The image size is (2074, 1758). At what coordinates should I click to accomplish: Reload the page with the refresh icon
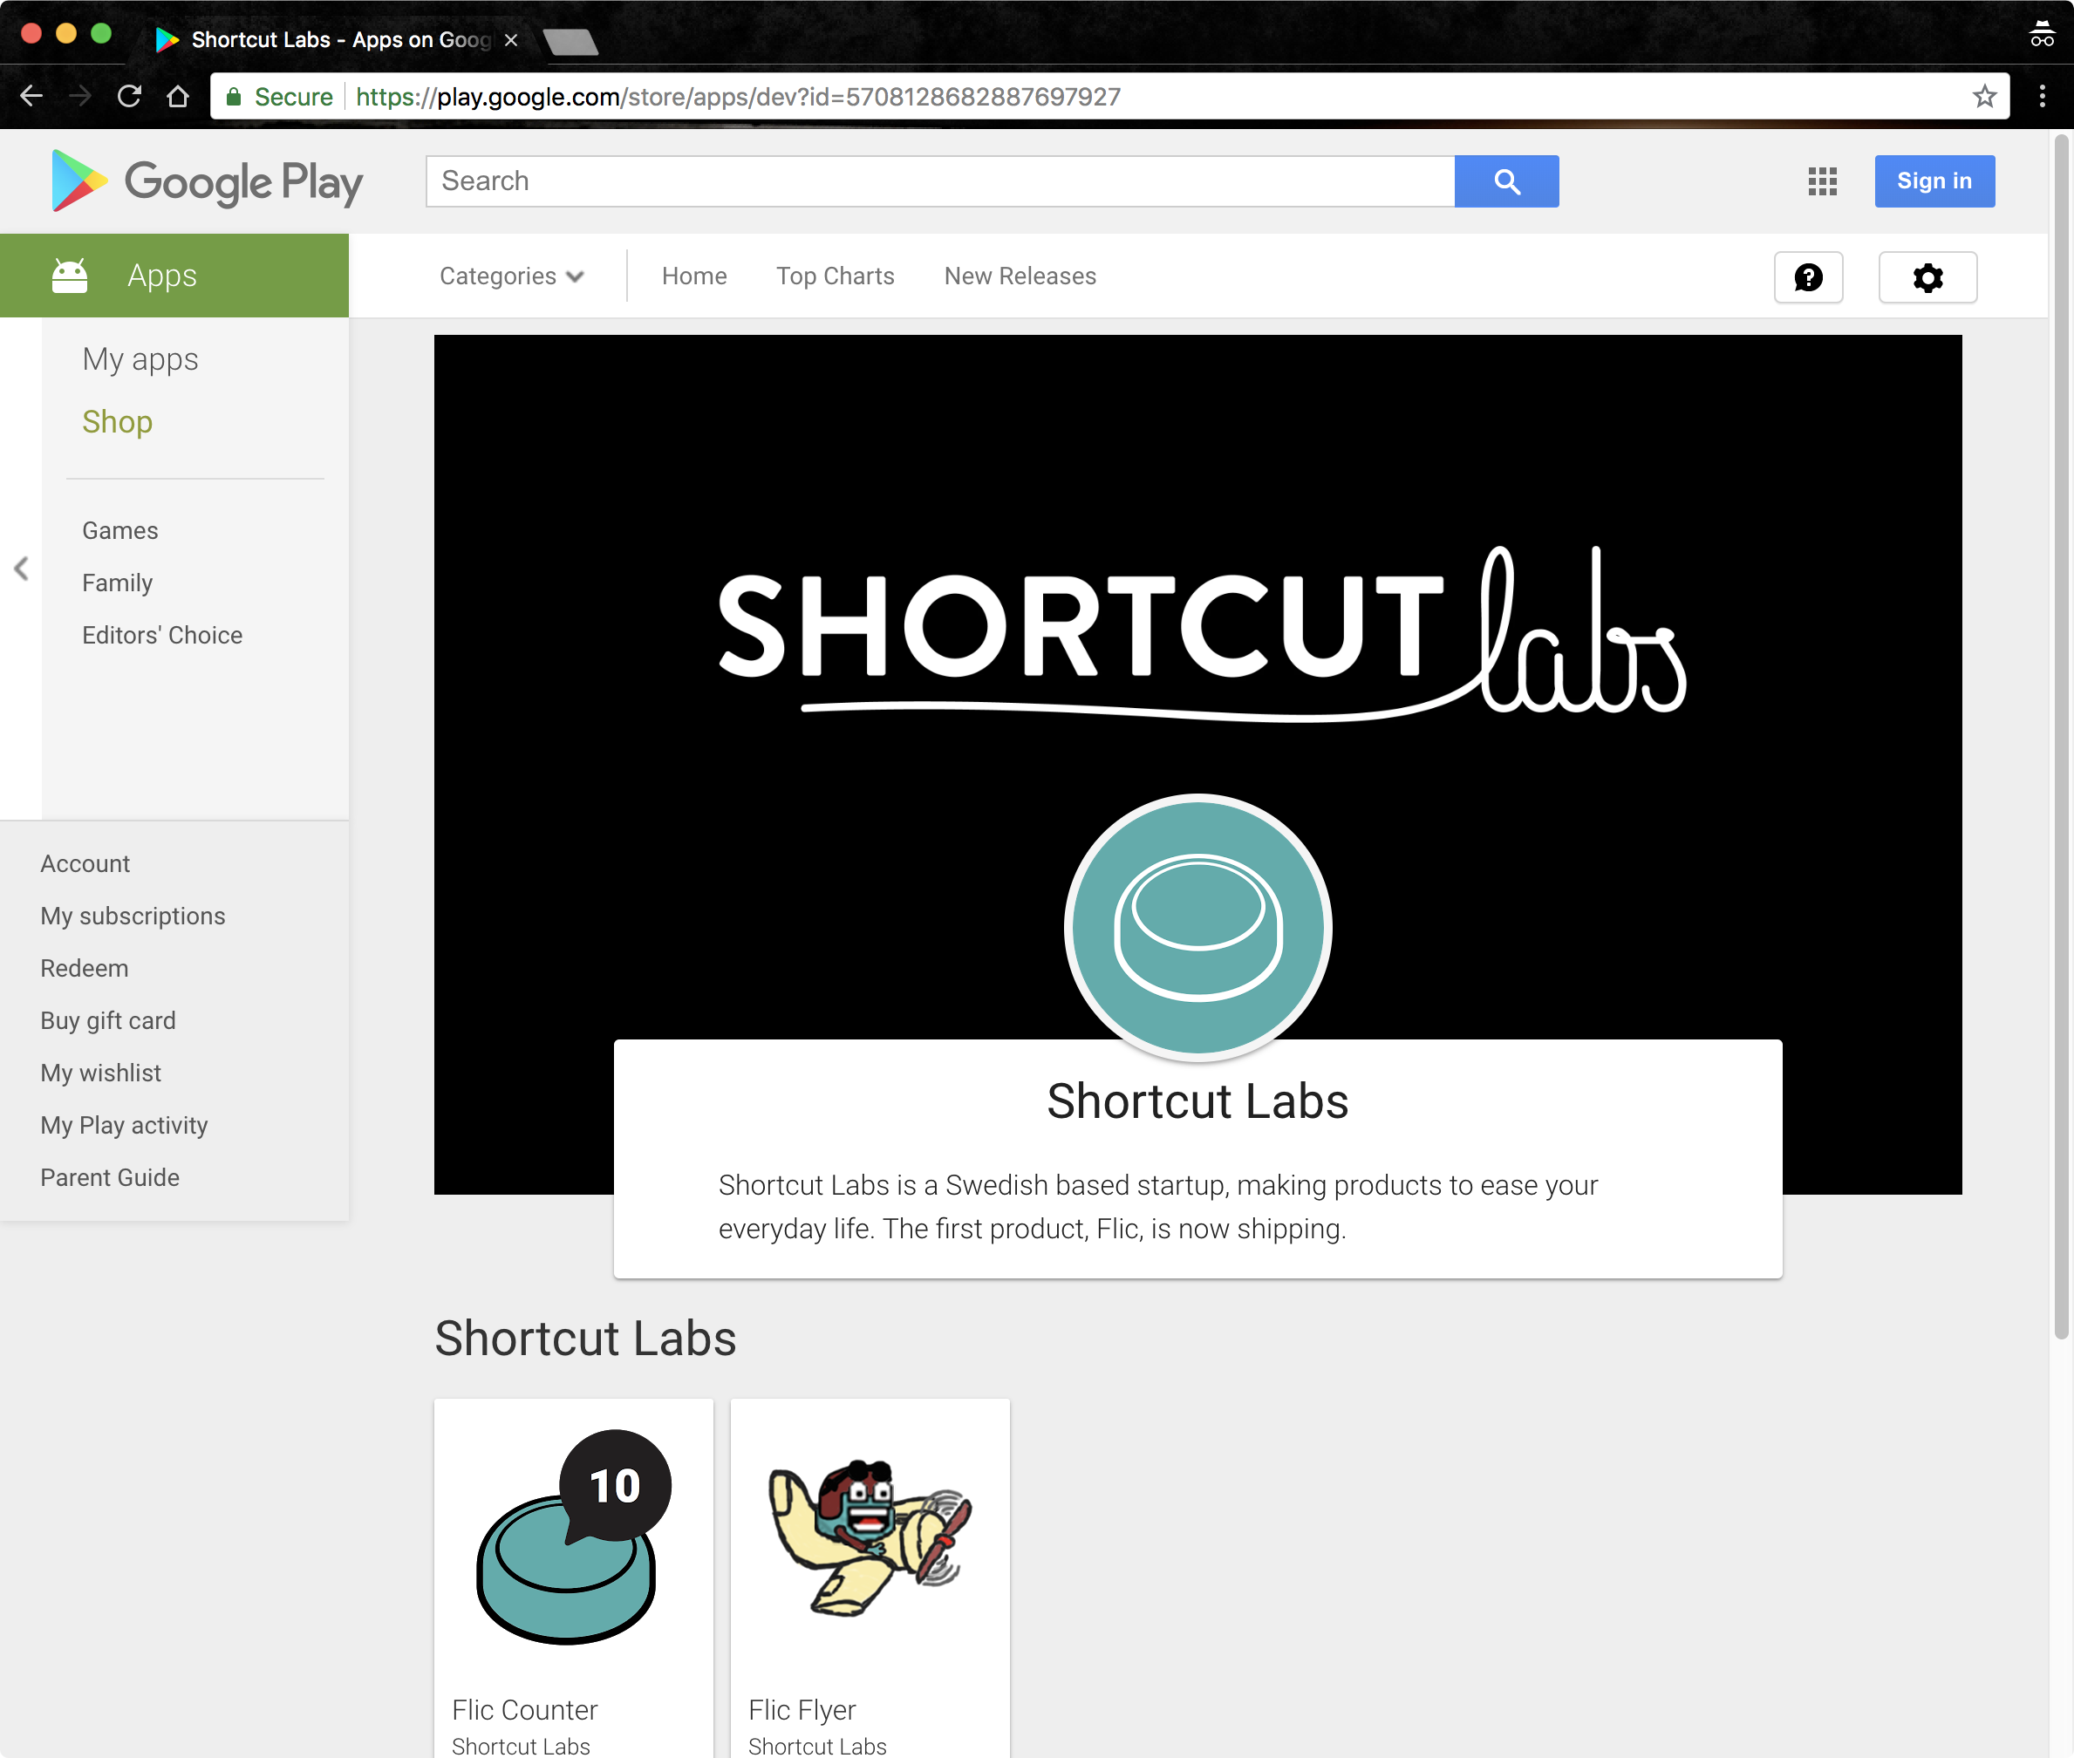coord(130,97)
